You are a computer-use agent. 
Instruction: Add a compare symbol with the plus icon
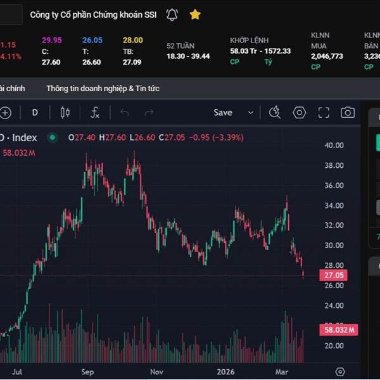click(6, 113)
